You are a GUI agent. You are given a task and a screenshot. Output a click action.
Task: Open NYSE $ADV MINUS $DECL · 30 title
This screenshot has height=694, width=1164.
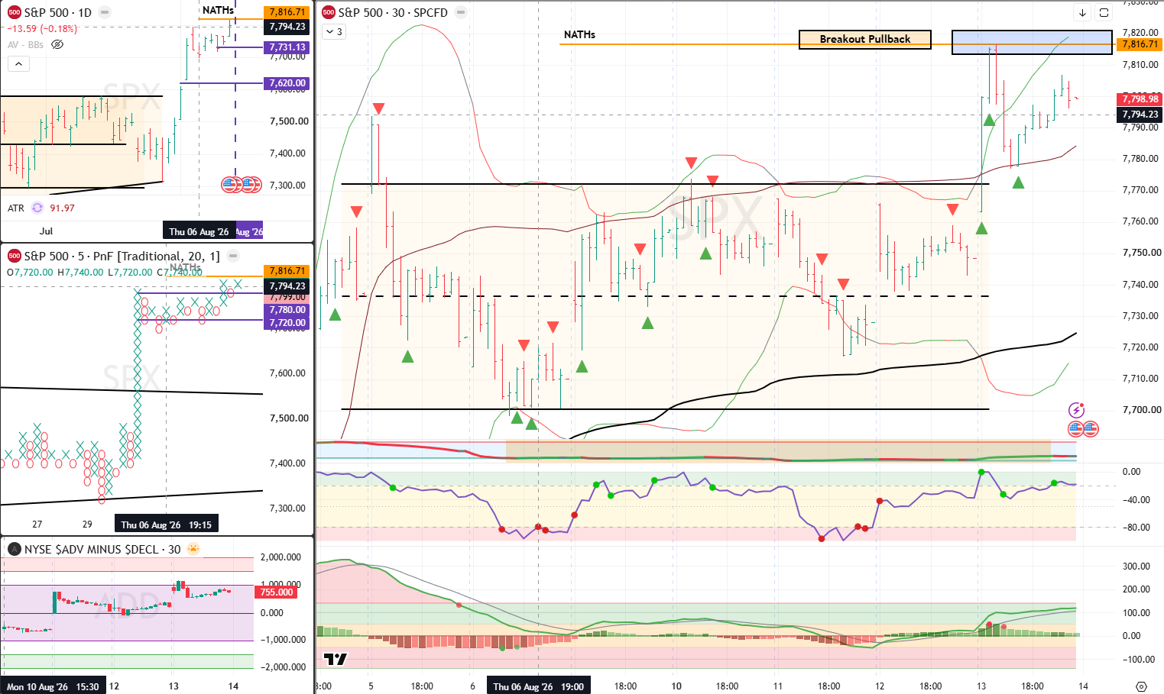(x=102, y=549)
